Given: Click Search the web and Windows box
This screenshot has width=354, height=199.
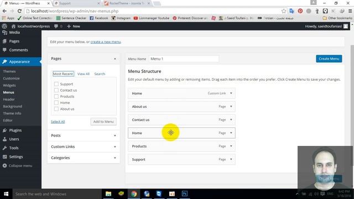Looking at the screenshot, I should [x=57, y=194].
